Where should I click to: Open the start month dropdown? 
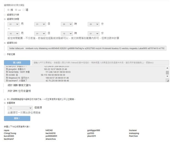pyautogui.click(x=13, y=24)
